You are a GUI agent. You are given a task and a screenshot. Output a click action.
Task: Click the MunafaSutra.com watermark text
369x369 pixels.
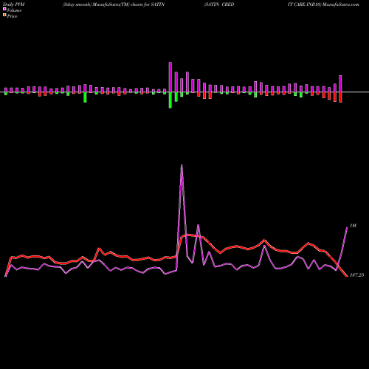341,4
